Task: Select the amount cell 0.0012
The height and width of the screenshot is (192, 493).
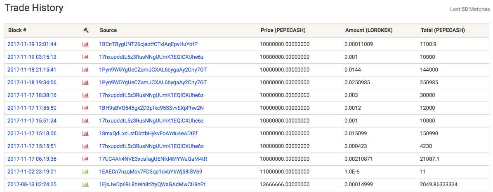Action: coord(352,108)
